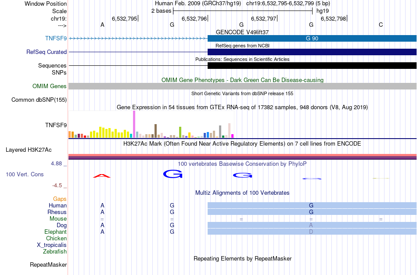Select the Elephant species label
This screenshot has width=417, height=275.
tap(56, 232)
